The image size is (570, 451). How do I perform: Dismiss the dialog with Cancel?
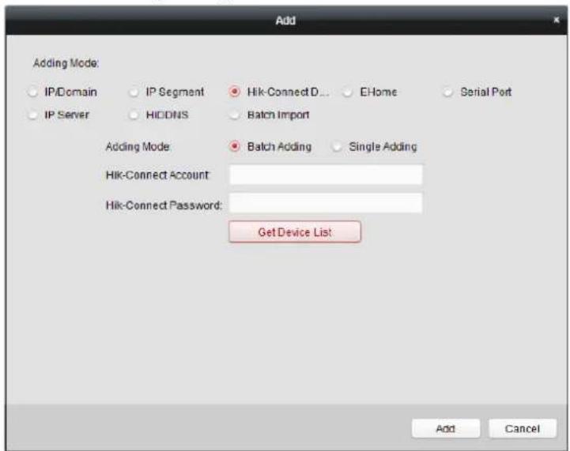tap(523, 428)
